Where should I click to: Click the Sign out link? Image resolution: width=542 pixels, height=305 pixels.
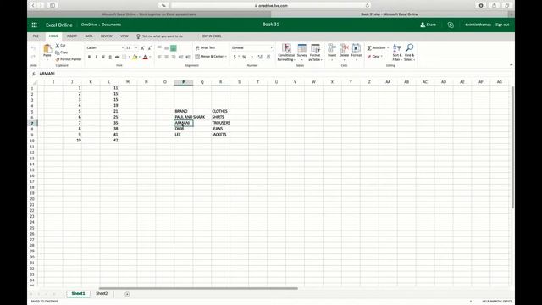502,25
